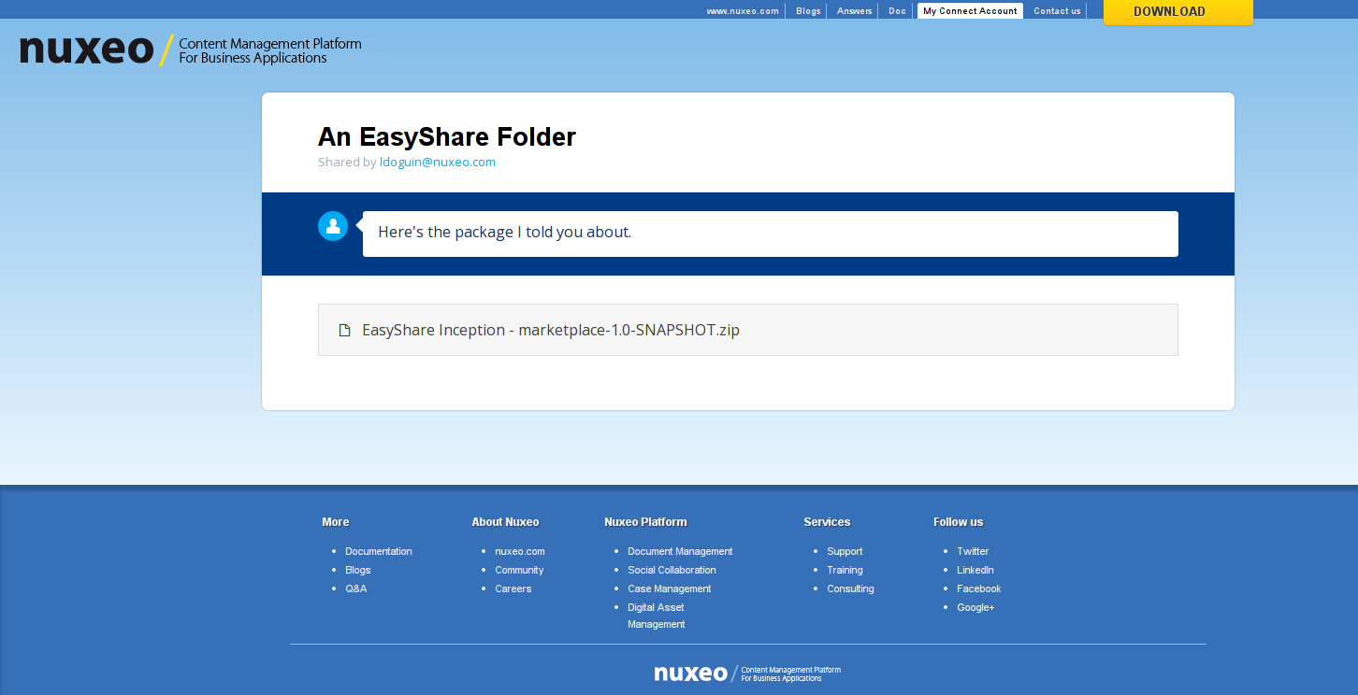Download EasyShare Inception marketplace zip file

(550, 330)
